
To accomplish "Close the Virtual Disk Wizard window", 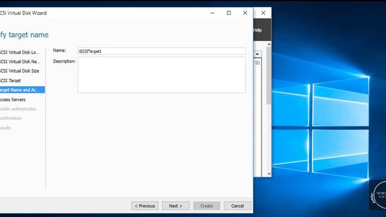I will tap(245, 13).
